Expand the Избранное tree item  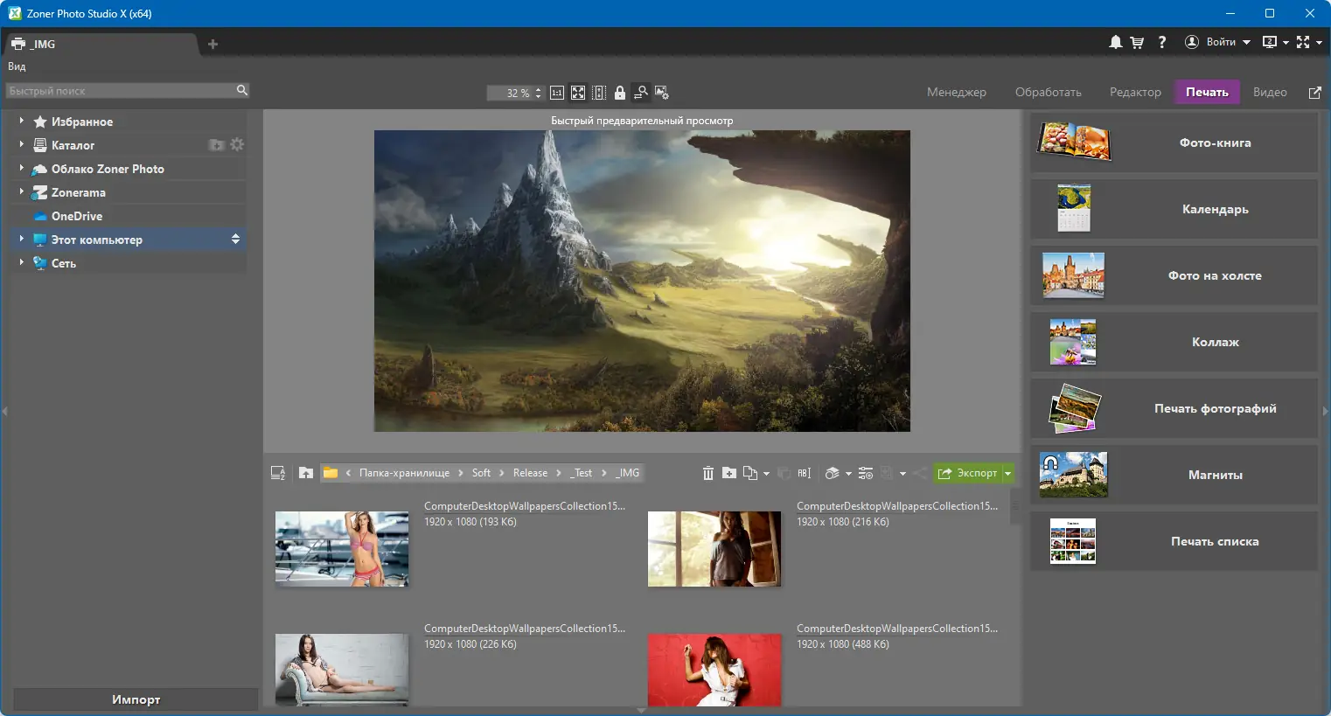[x=21, y=121]
